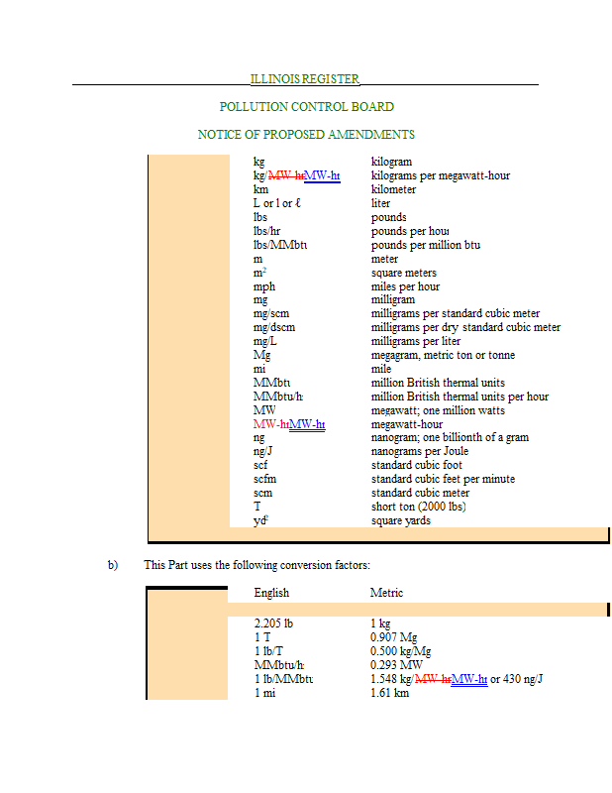Click the English column header
Screen dimensions: 612x793
[x=271, y=593]
